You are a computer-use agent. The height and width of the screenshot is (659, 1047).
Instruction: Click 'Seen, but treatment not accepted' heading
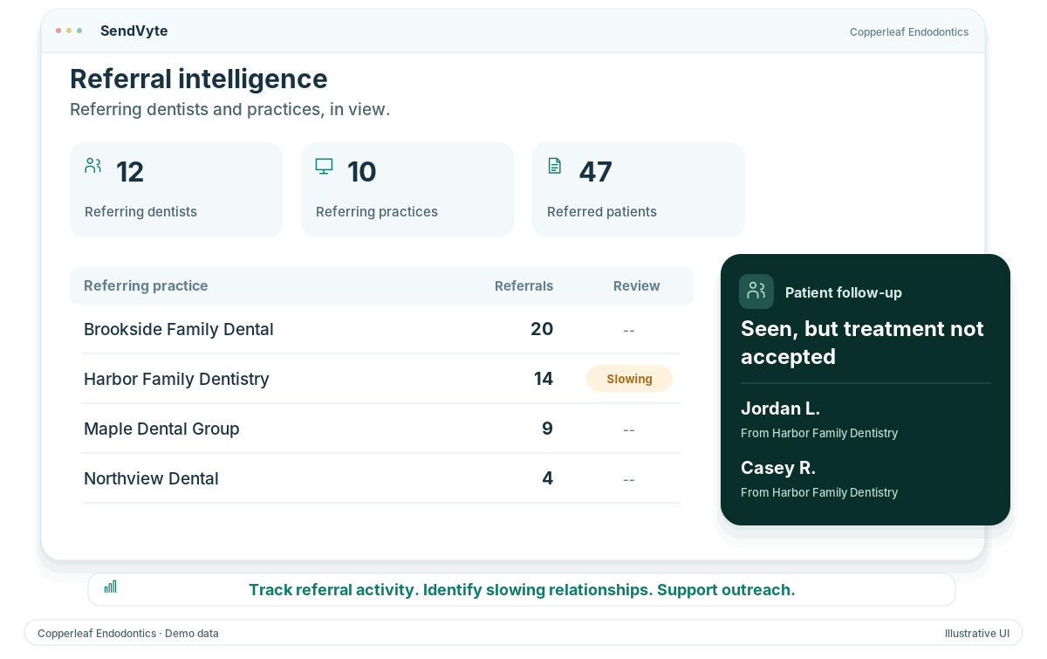point(862,342)
